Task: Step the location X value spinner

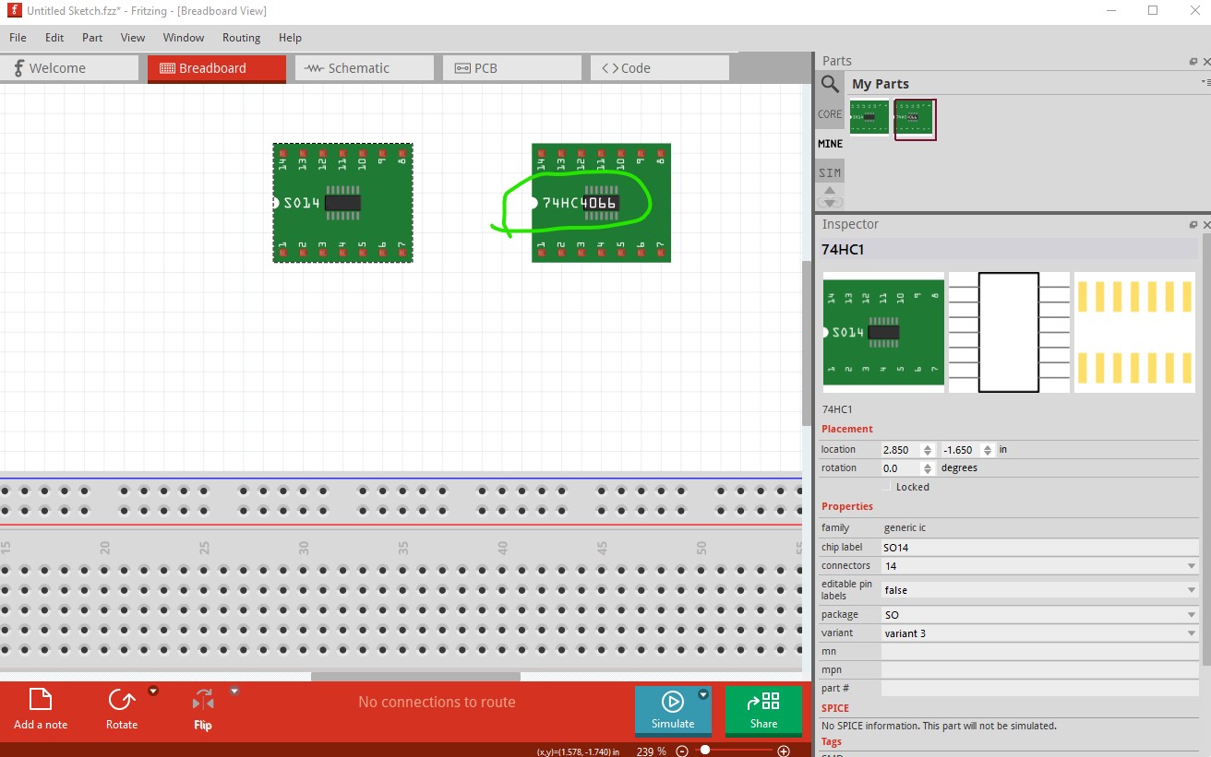Action: (x=928, y=450)
